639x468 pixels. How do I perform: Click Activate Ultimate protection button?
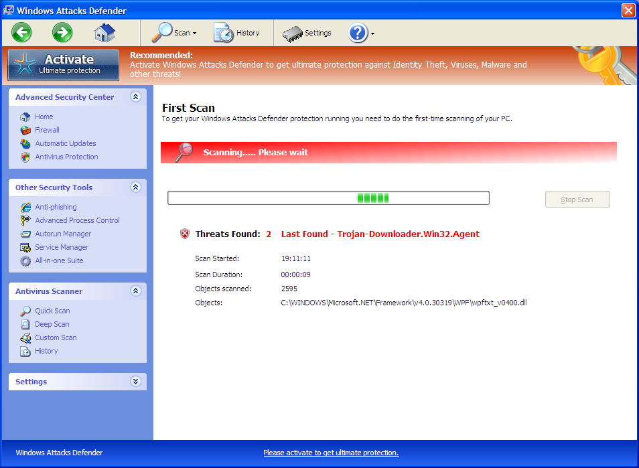64,65
